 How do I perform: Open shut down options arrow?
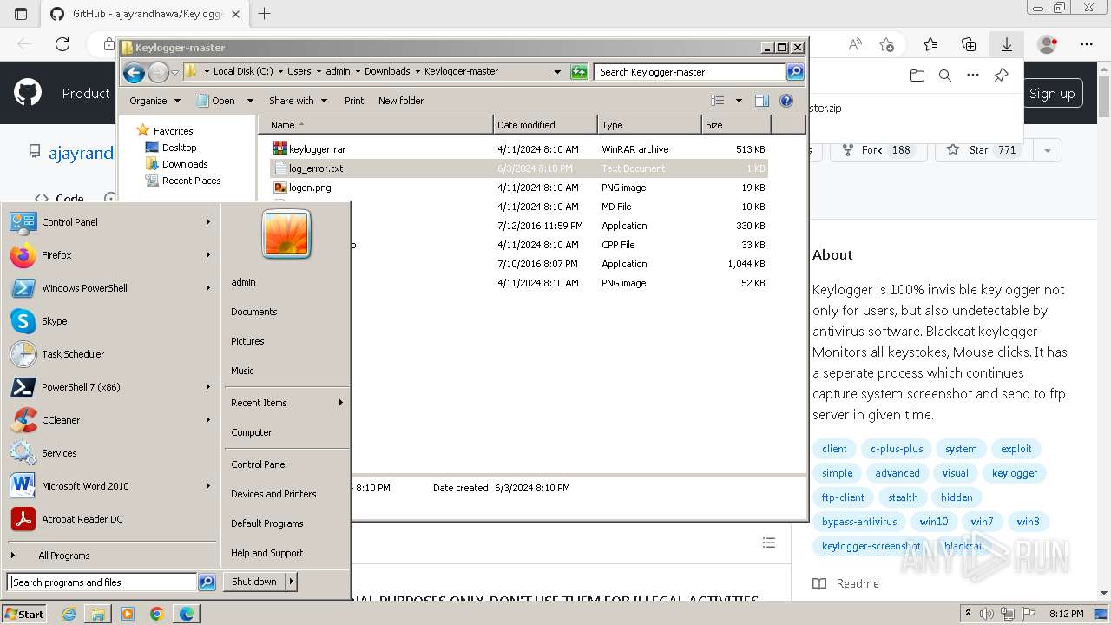pos(292,582)
